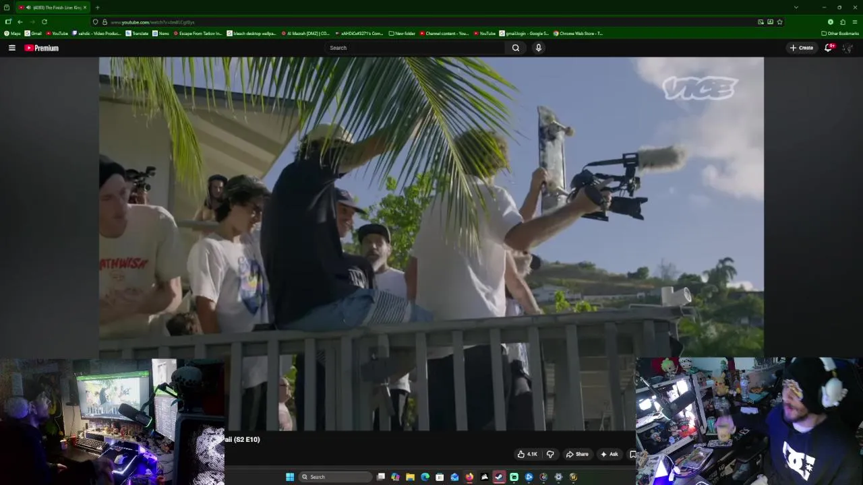Screen dimensions: 863x485
Task: Open Channel content bookmark
Action: point(444,33)
